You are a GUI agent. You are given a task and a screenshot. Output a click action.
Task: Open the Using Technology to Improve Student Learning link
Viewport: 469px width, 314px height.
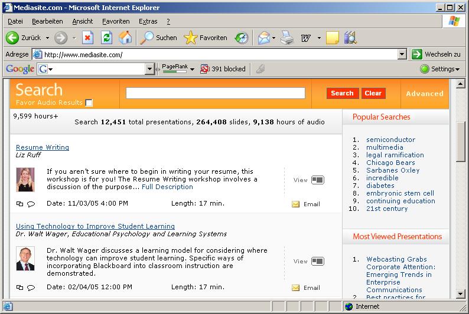coord(95,226)
